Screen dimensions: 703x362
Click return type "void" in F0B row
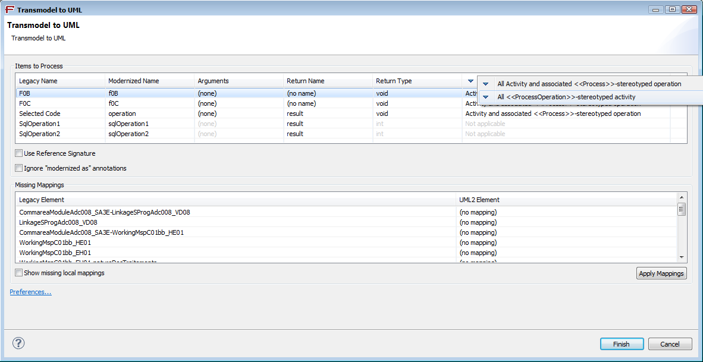tap(417, 93)
